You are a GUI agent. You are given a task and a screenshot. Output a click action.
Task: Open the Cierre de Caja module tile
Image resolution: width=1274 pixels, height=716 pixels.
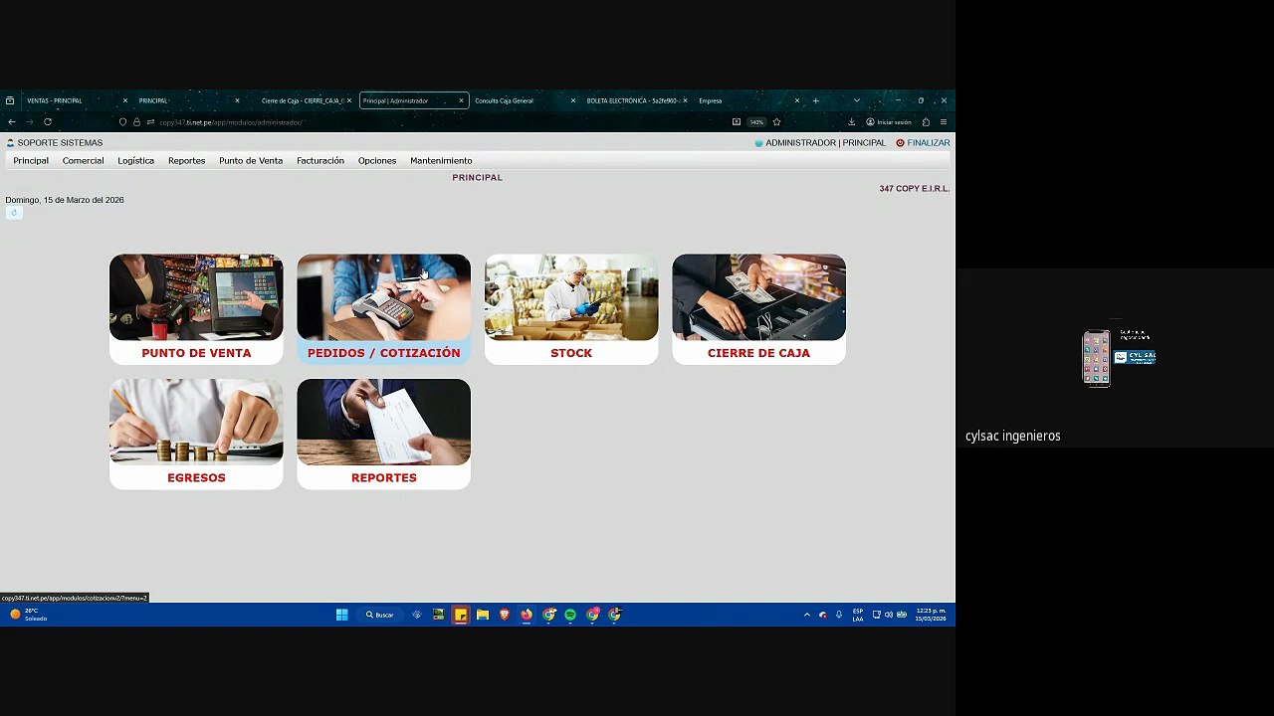click(x=758, y=309)
